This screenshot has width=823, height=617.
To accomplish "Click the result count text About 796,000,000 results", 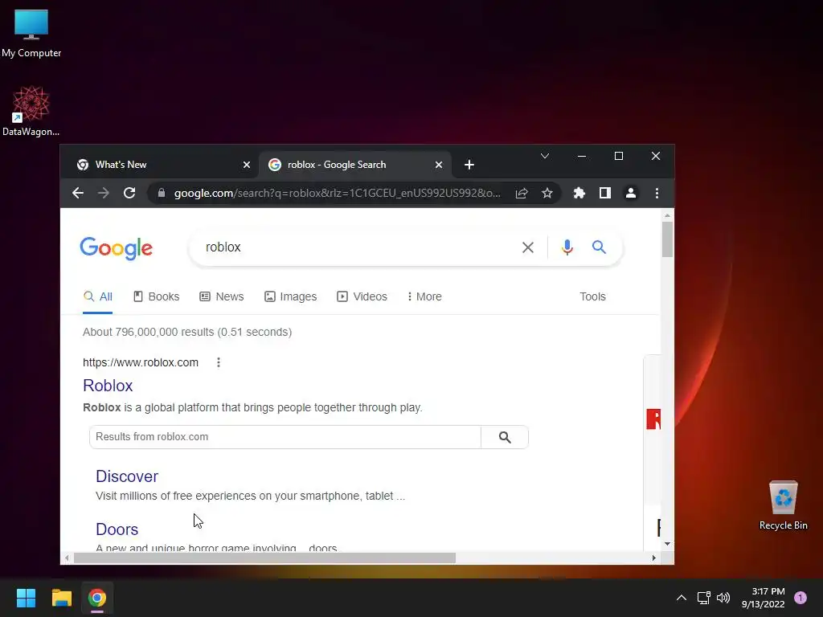I will 149,332.
